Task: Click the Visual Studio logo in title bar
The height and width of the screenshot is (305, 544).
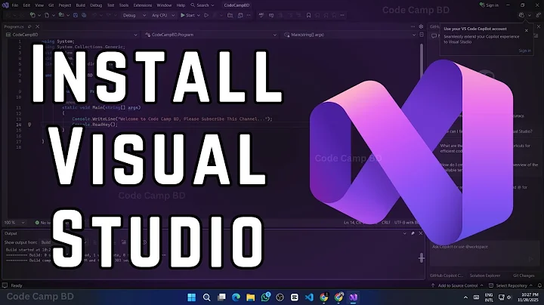Action: pos(5,5)
